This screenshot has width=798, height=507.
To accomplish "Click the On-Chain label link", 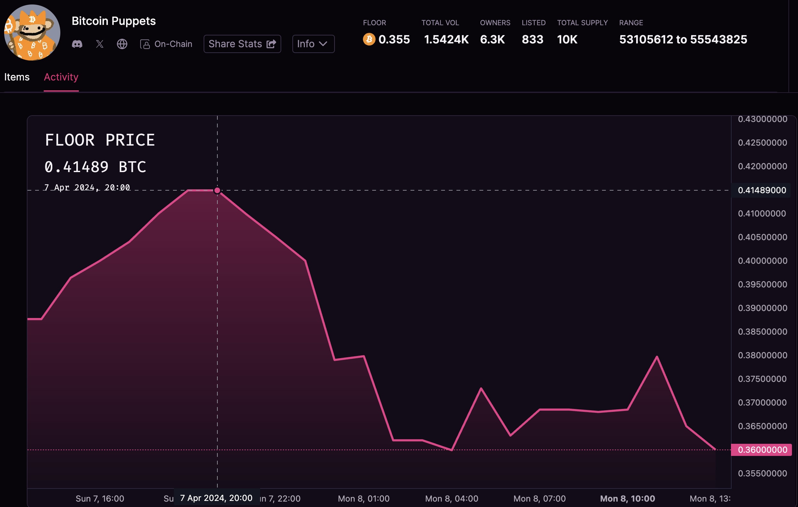I will click(x=173, y=44).
